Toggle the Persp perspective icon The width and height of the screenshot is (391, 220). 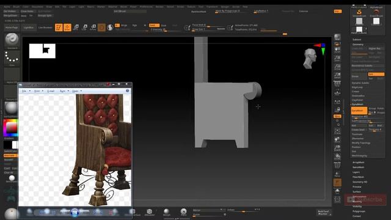(x=337, y=84)
